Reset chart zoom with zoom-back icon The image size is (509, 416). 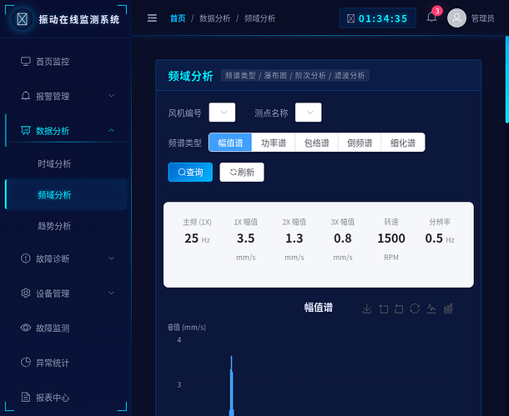pyautogui.click(x=399, y=308)
